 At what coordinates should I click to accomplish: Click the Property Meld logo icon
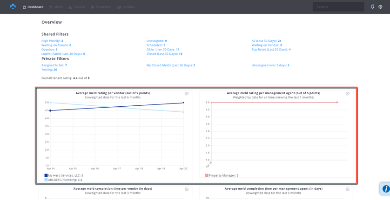coord(13,6)
